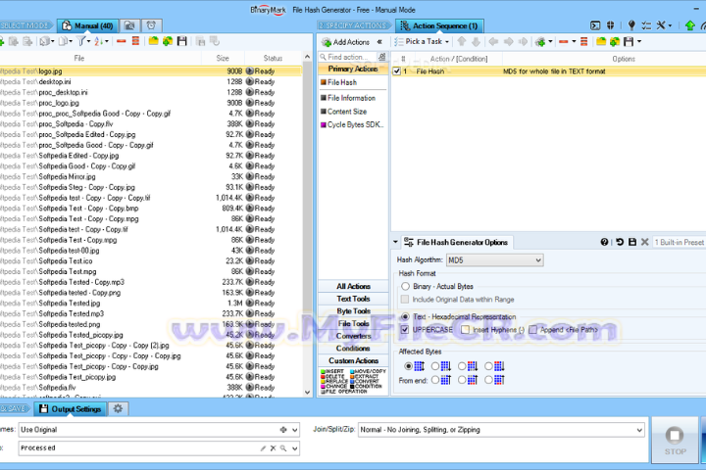The width and height of the screenshot is (706, 470).
Task: Append a file list using folder-plus icon
Action: (168, 41)
